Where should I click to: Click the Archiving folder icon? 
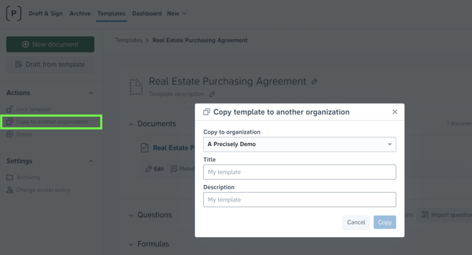[10, 177]
